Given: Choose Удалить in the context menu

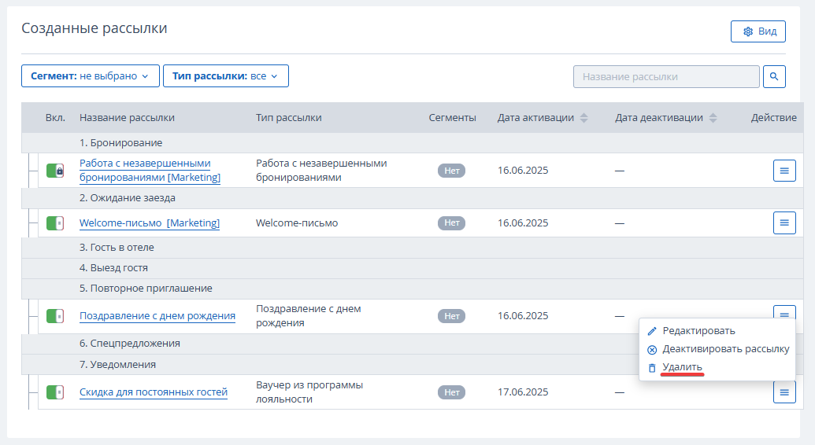Looking at the screenshot, I should click(x=682, y=367).
